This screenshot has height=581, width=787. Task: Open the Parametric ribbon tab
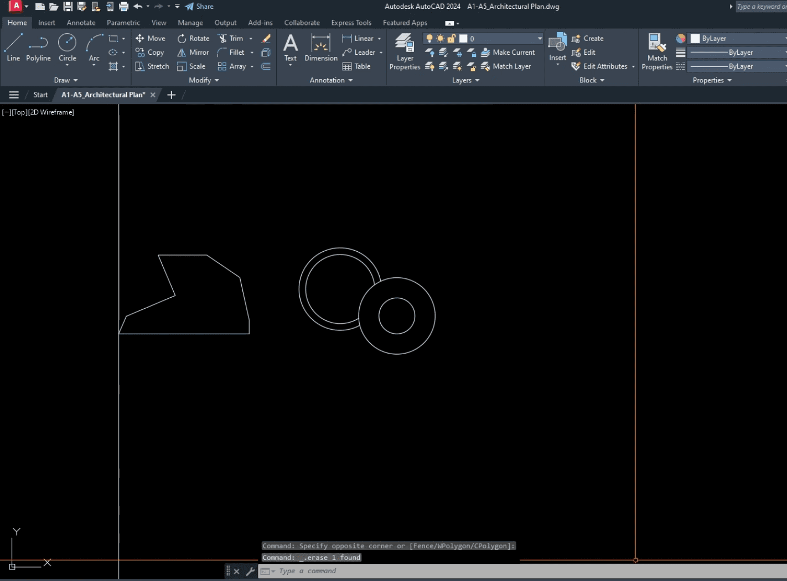point(123,23)
